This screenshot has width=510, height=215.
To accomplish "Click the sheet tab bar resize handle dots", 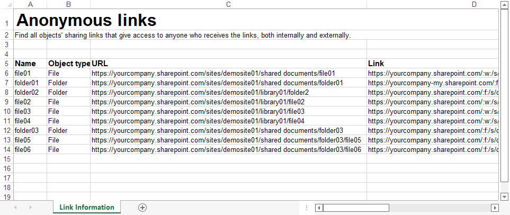I will (307, 208).
